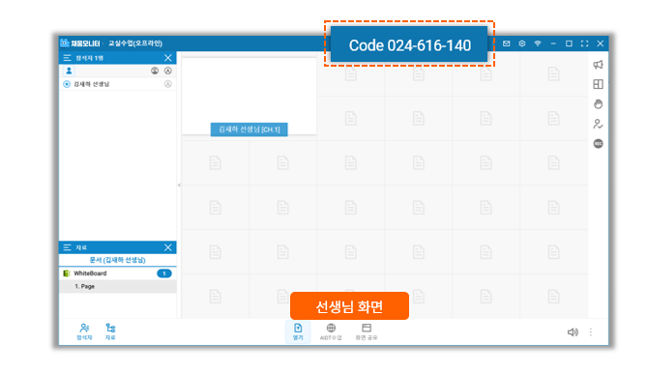Change the screen layout grid icon

click(598, 84)
